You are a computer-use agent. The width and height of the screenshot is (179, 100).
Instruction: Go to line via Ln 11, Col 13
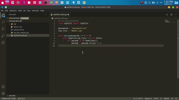[x=138, y=99]
